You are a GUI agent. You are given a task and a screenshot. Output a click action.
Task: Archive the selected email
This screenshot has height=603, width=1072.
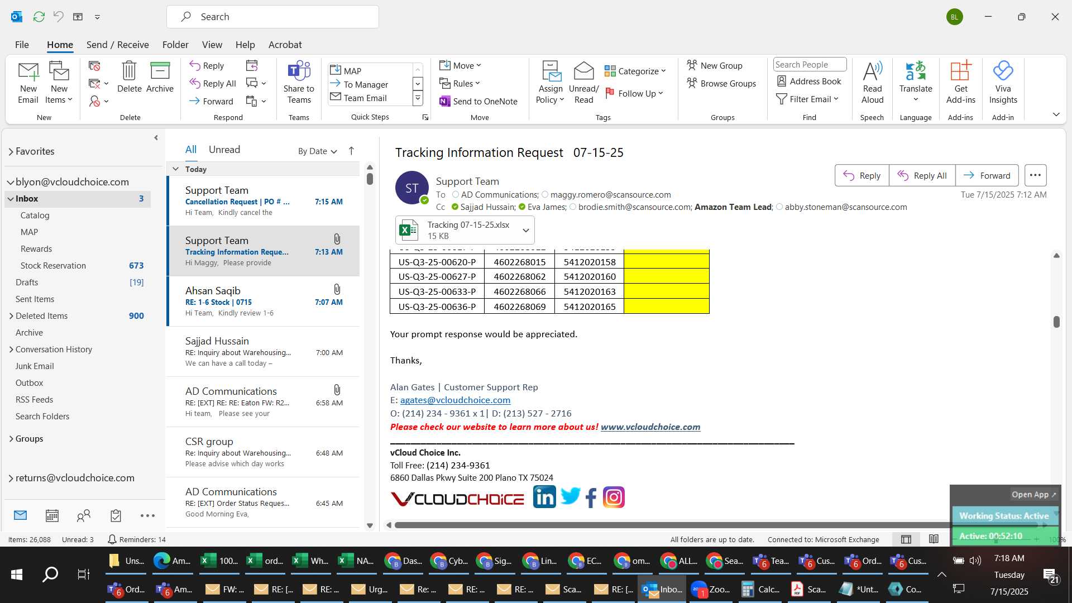tap(160, 77)
